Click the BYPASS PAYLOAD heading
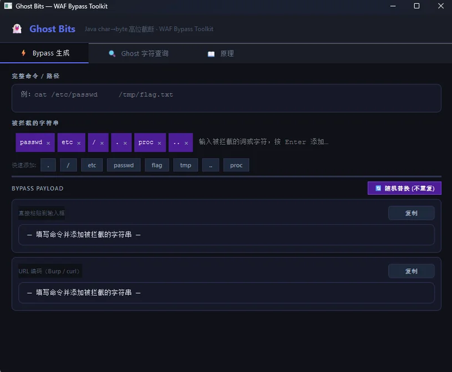This screenshot has width=452, height=372. coord(38,188)
